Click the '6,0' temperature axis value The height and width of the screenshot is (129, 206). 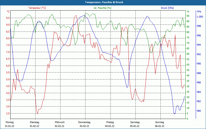click(8, 66)
